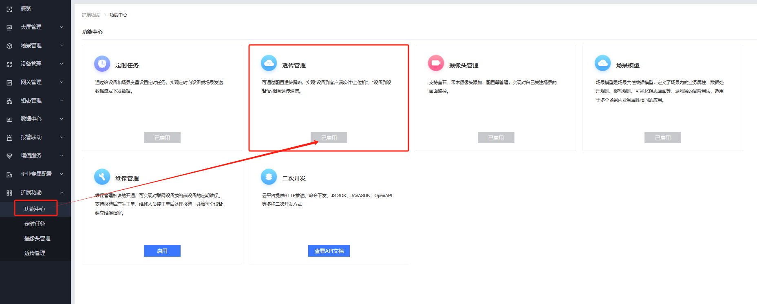Click 启用 button for 维保管理
757x304 pixels.
(x=162, y=251)
